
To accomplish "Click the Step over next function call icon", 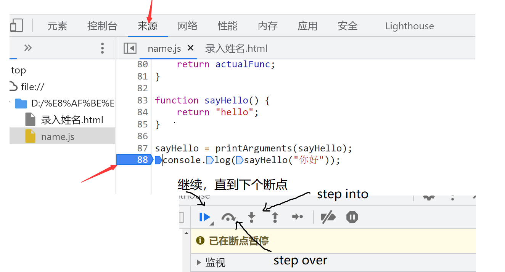I will tap(228, 217).
